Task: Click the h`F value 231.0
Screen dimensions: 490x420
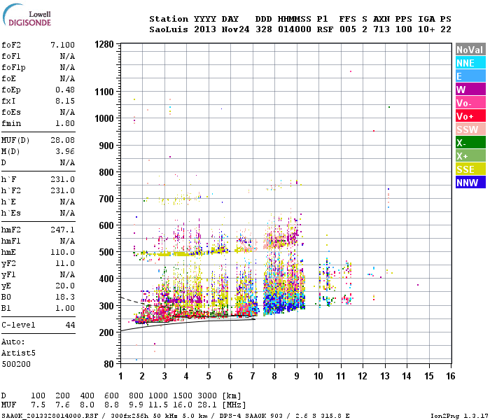Action: coord(63,179)
